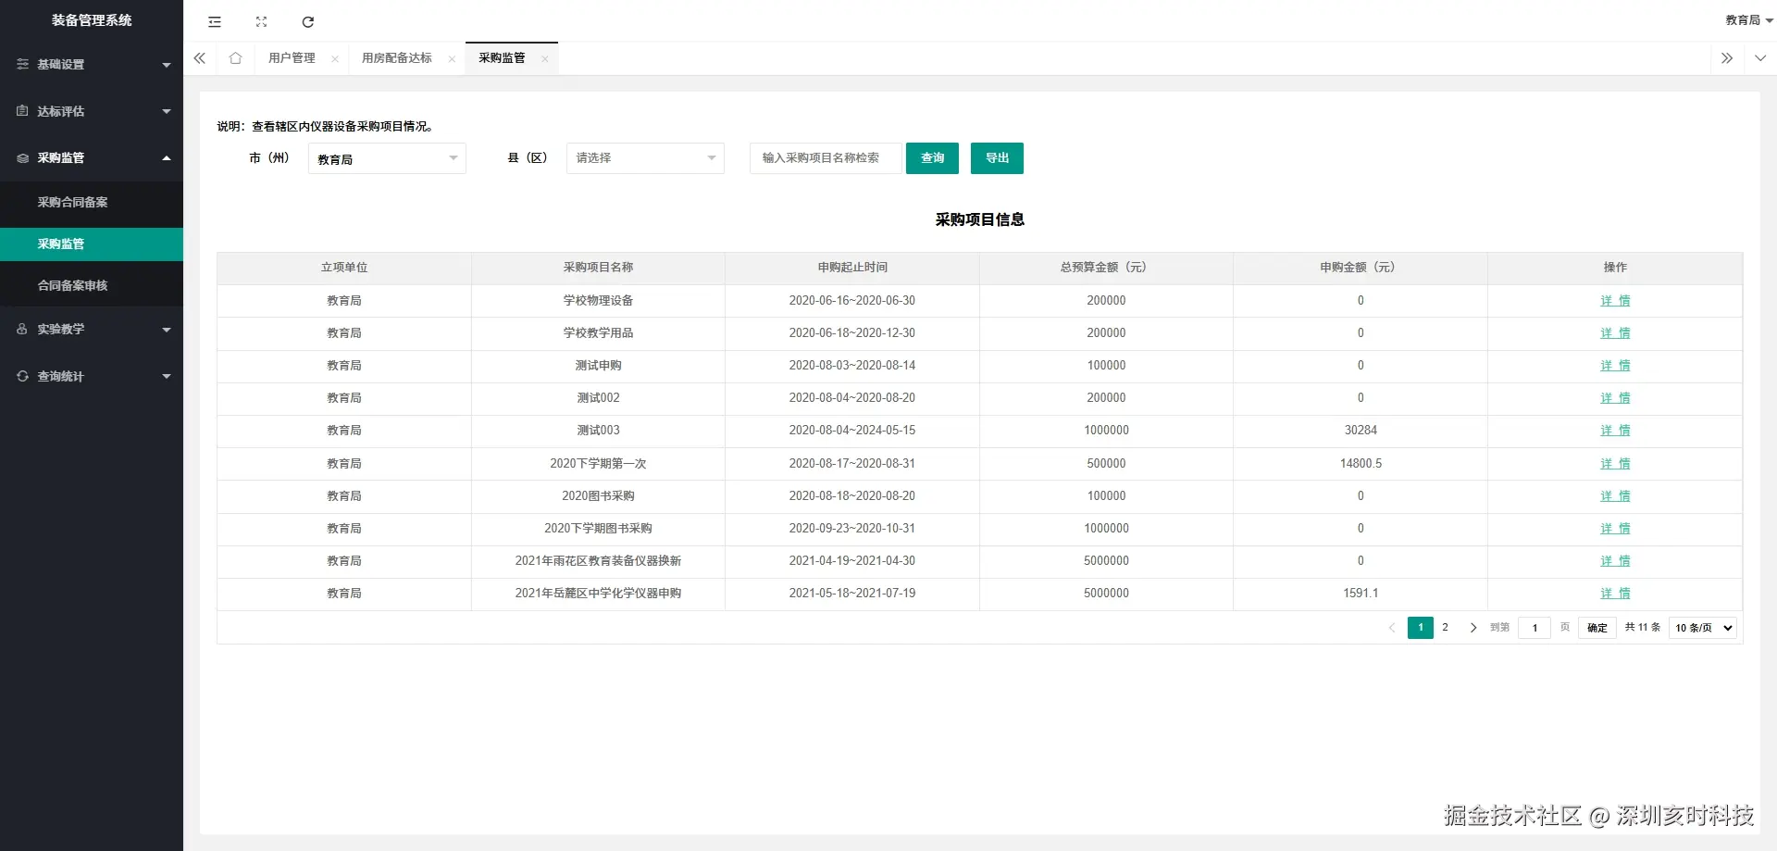
Task: Close the 用户管理 tab
Action: tap(335, 59)
